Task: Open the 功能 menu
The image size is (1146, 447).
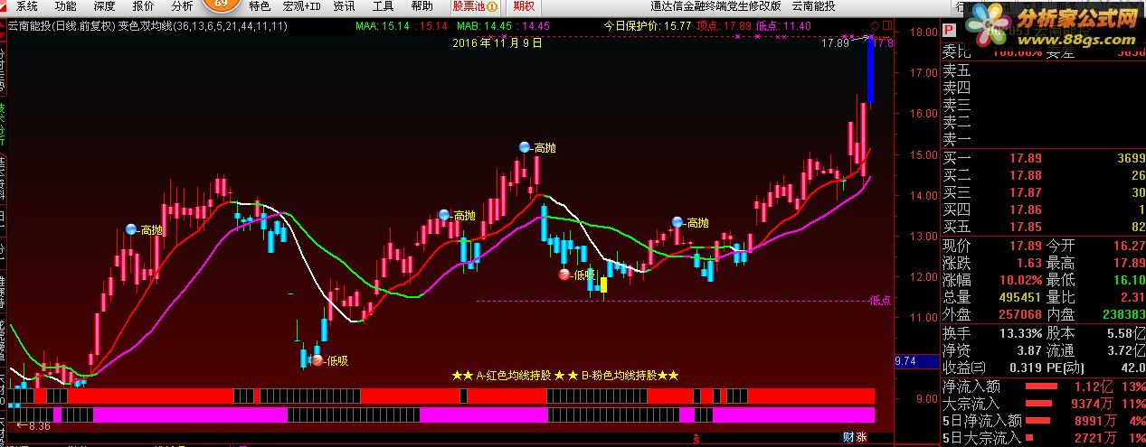Action: click(66, 6)
